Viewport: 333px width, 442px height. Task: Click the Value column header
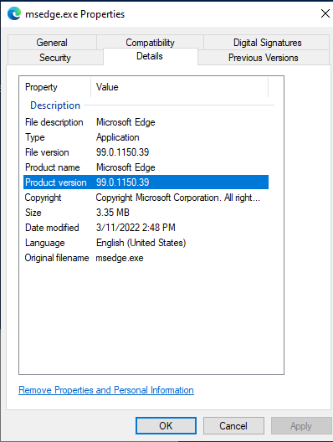coord(179,87)
